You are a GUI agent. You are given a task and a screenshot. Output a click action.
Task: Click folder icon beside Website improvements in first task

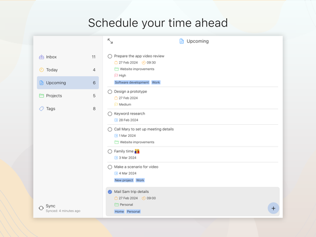(116, 69)
